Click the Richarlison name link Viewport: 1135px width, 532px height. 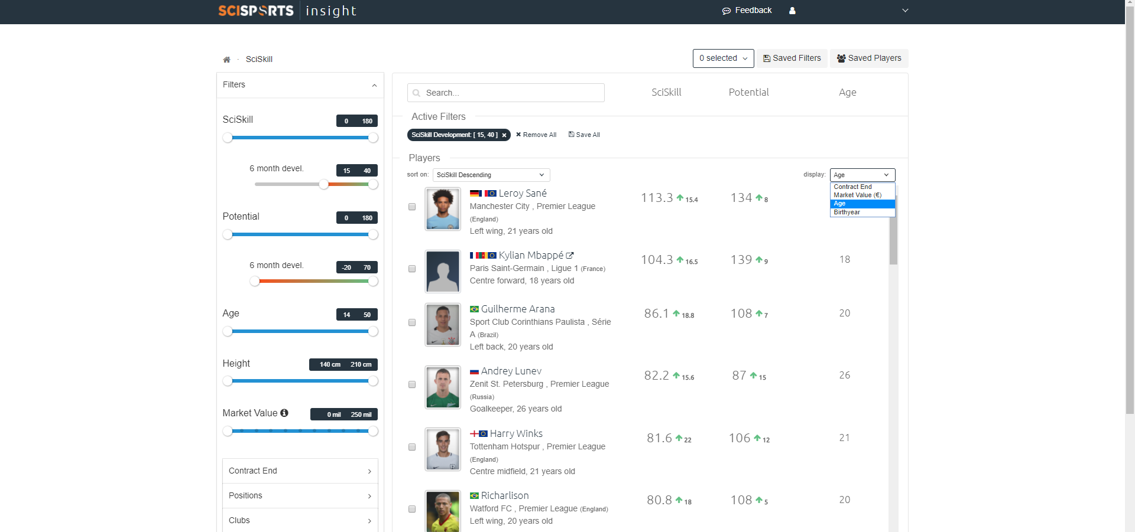pyautogui.click(x=505, y=495)
